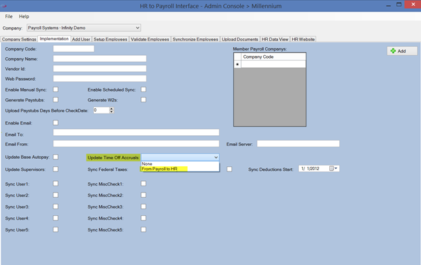Screen dimensions: 421x265
Task: Check the Update Supervisors box
Action: (x=55, y=169)
